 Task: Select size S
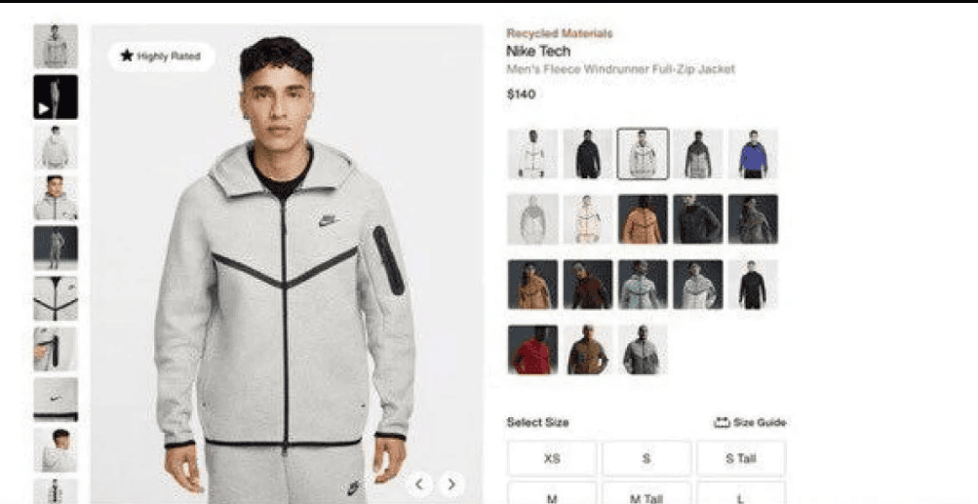point(646,458)
